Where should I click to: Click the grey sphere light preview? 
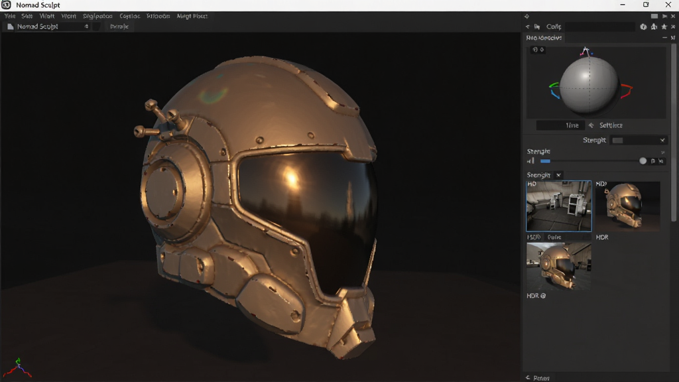(x=589, y=84)
